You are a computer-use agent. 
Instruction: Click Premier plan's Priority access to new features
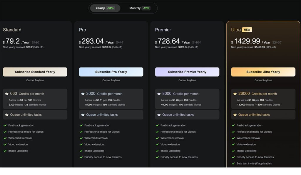tap(179, 157)
